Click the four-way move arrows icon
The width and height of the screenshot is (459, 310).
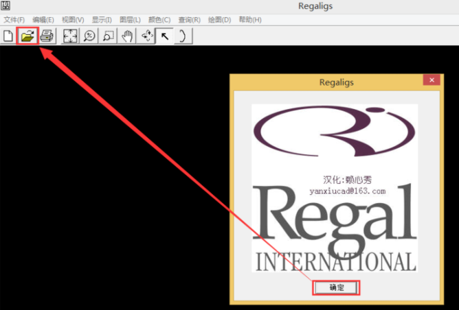(x=146, y=36)
